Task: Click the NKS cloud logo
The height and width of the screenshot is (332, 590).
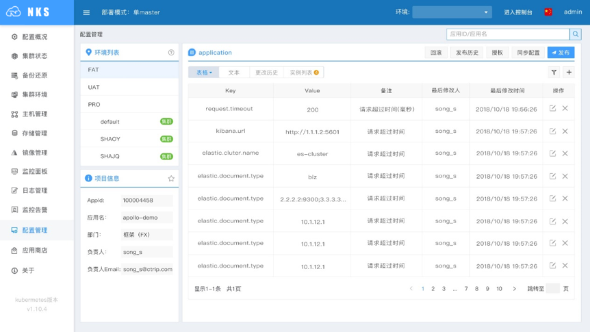Action: tap(14, 12)
